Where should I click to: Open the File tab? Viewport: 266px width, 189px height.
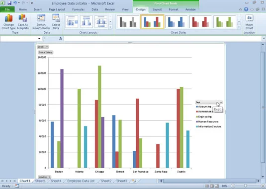tap(7, 9)
